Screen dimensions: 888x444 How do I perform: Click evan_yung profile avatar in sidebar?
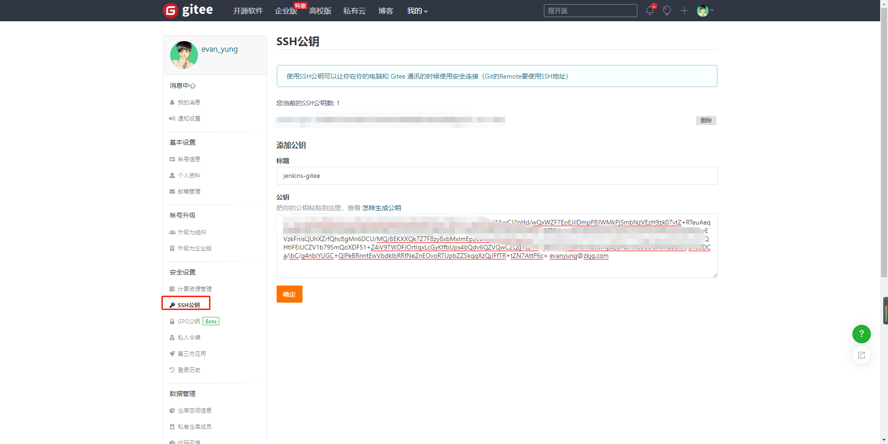[184, 55]
